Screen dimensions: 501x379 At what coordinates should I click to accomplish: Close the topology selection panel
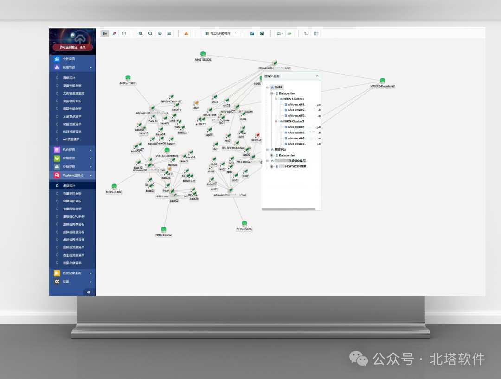[x=317, y=76]
